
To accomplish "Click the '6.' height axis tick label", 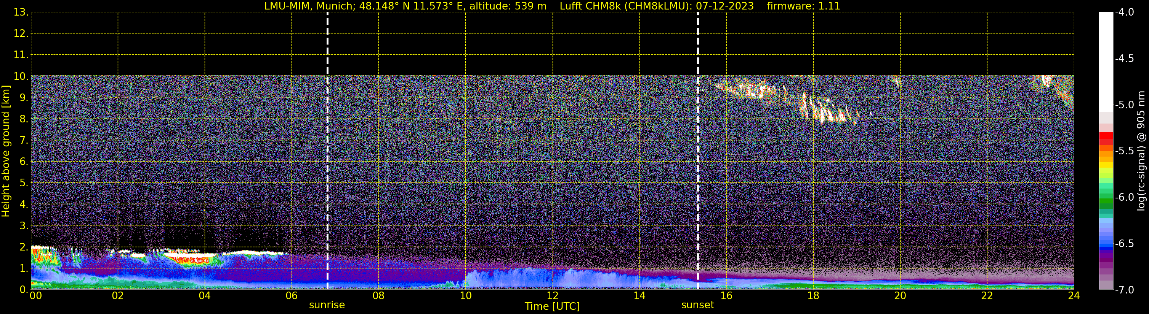I will point(24,162).
